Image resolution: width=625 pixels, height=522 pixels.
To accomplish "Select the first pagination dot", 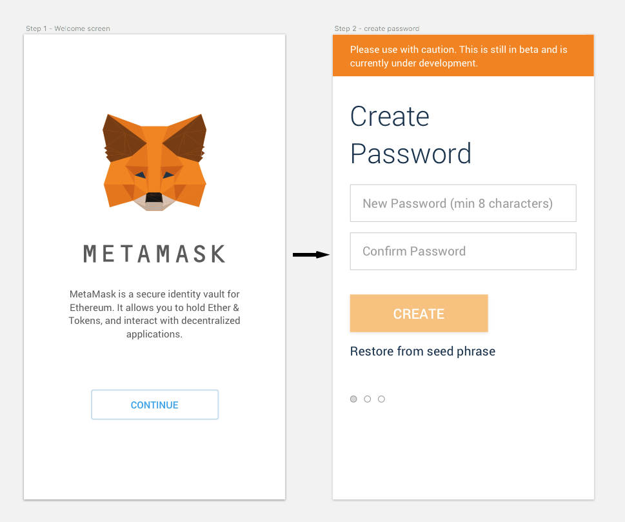I will (353, 399).
